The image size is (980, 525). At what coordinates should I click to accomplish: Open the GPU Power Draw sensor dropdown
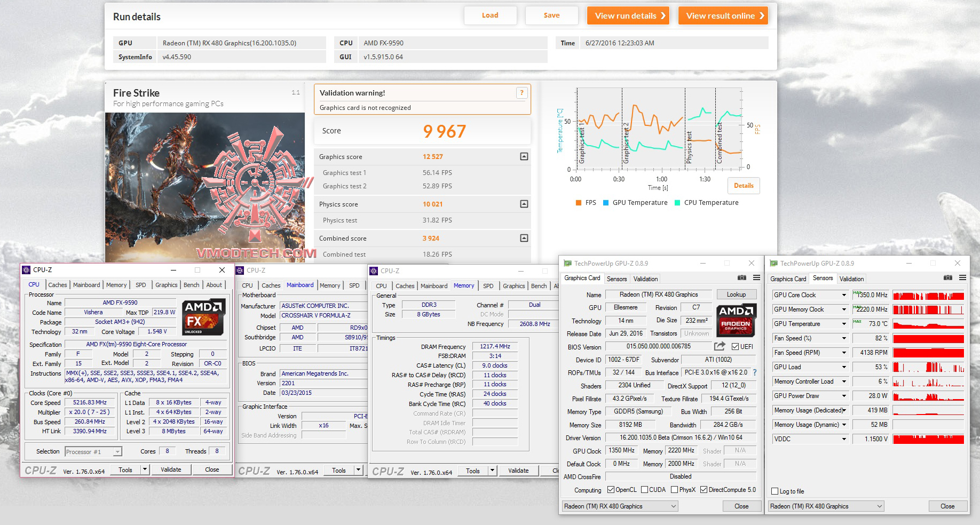click(844, 396)
